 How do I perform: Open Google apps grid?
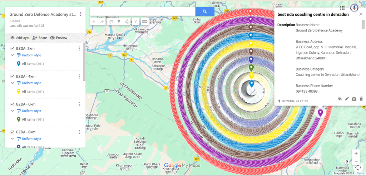pos(342,8)
